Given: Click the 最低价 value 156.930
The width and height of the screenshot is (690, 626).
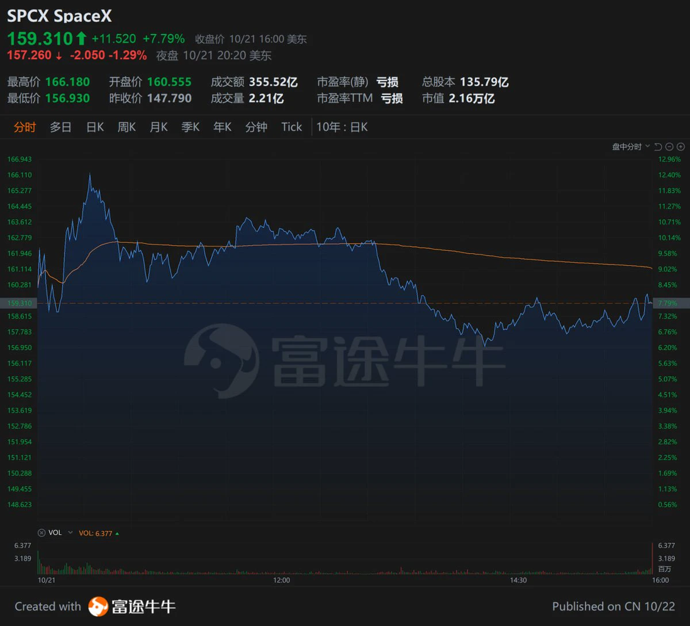Looking at the screenshot, I should [67, 98].
